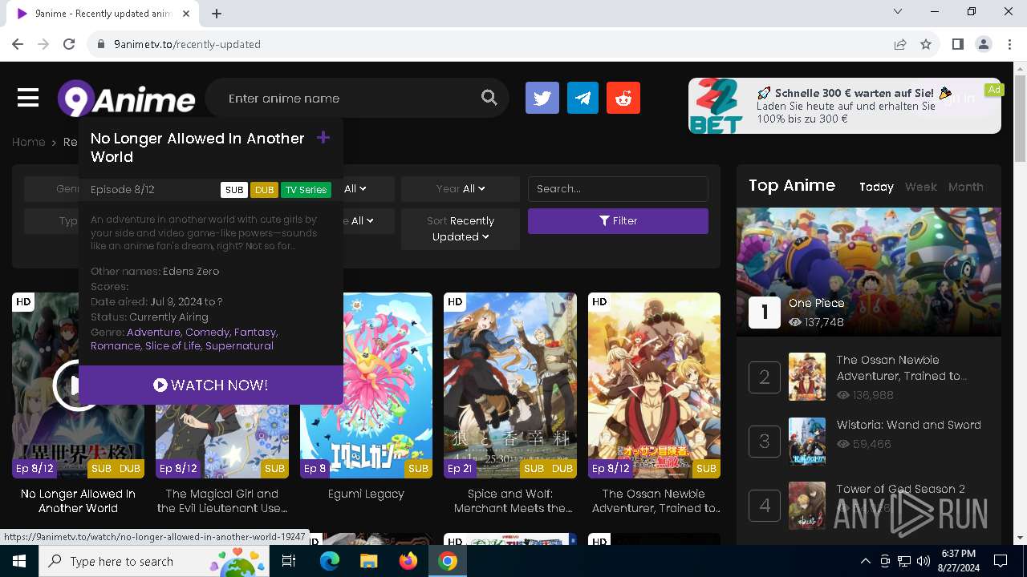Click the TV Series badge
This screenshot has height=577, width=1027.
(306, 190)
